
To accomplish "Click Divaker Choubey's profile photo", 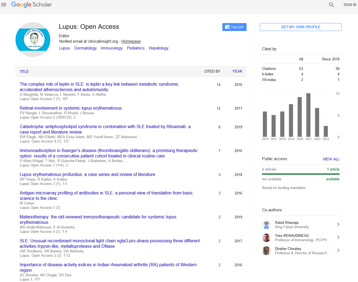I will pyautogui.click(x=266, y=251).
